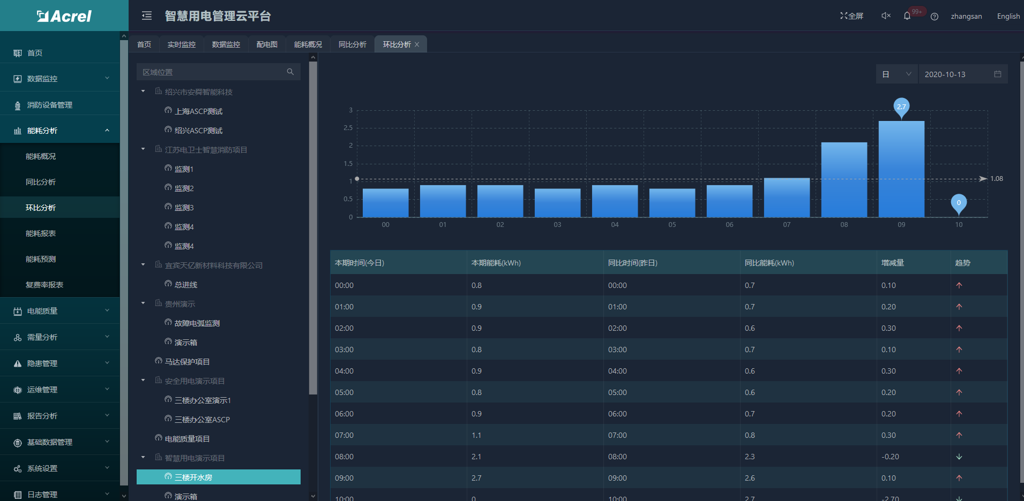1024x501 pixels.
Task: Expand the 数据监控 menu chevron
Action: (x=107, y=78)
